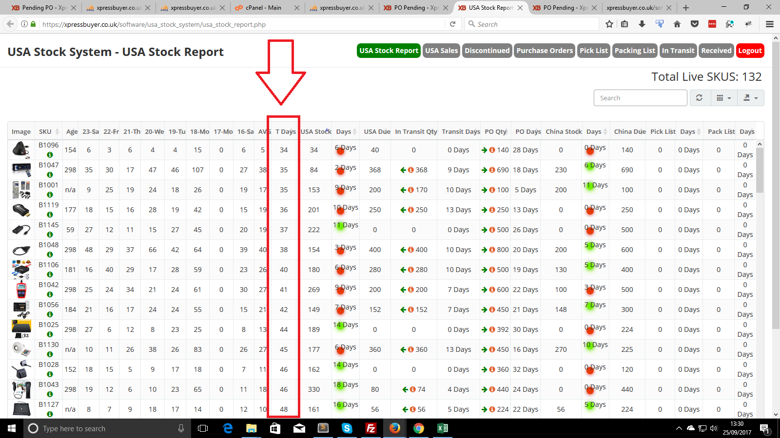This screenshot has height=438, width=780.
Task: Sort the table by USA Stock column
Action: pyautogui.click(x=316, y=131)
